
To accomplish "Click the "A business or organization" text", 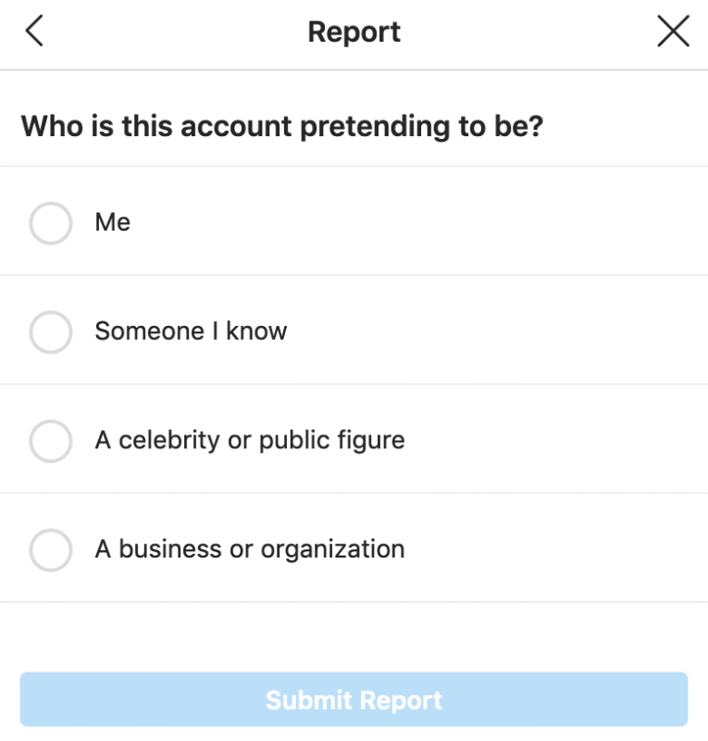I will click(x=250, y=549).
